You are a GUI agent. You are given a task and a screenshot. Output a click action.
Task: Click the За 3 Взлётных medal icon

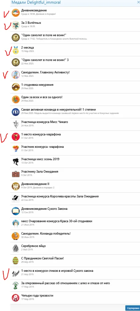15,25
